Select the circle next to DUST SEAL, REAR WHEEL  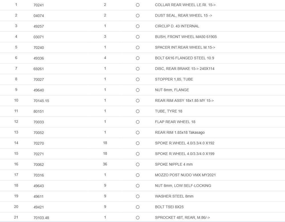138,16
